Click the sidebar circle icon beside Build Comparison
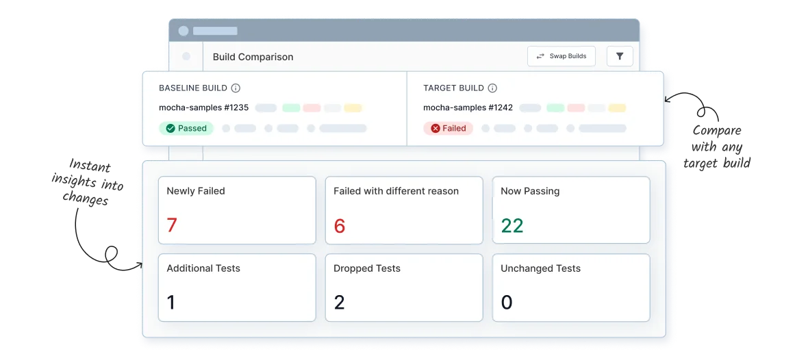The image size is (808, 356). tap(186, 56)
